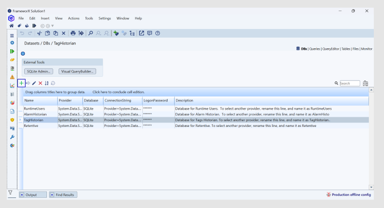Screen dimensions: 384x208
Task: Click the Visual QueryBuilder... button
Action: pyautogui.click(x=77, y=71)
